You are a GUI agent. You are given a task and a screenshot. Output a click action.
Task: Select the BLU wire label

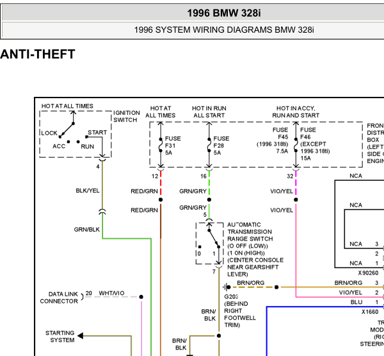356,302
